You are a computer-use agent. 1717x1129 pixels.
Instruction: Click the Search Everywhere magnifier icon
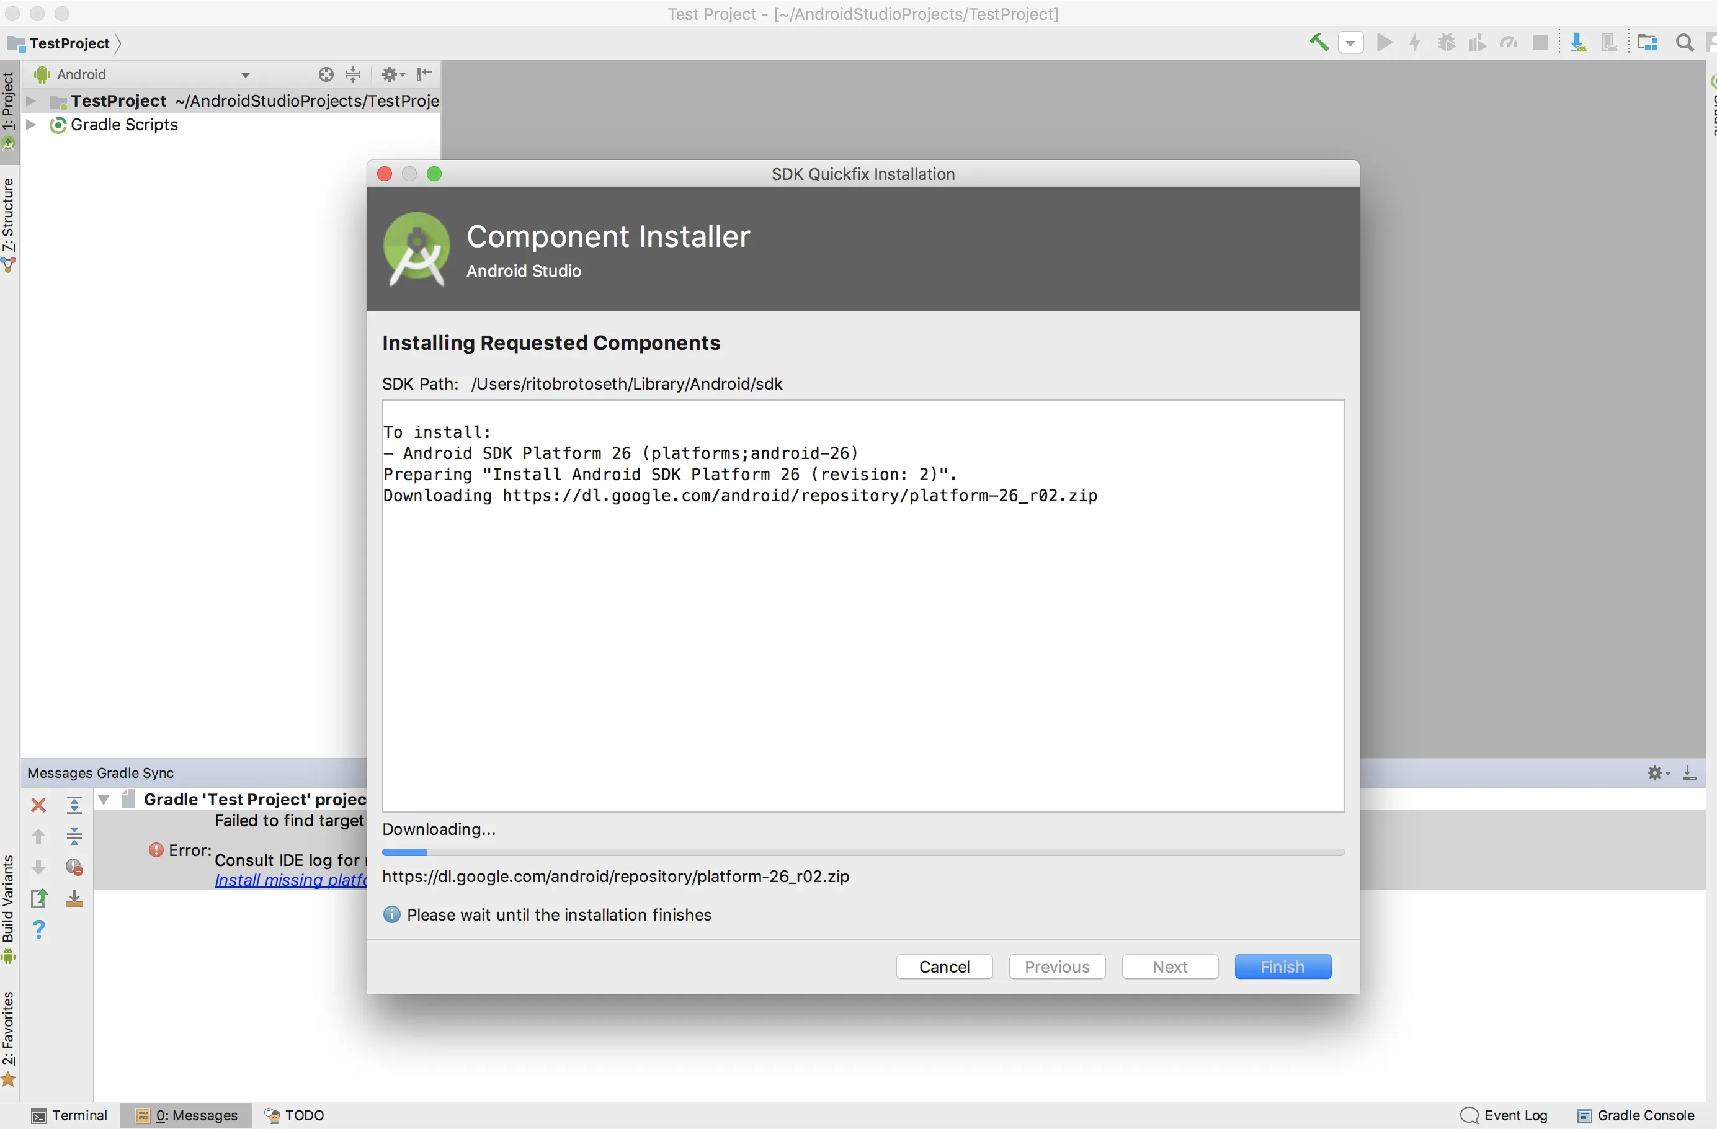pos(1685,43)
